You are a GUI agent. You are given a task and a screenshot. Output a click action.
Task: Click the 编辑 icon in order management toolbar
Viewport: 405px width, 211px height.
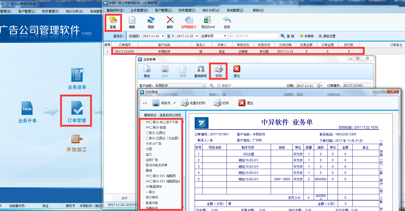[132, 20]
